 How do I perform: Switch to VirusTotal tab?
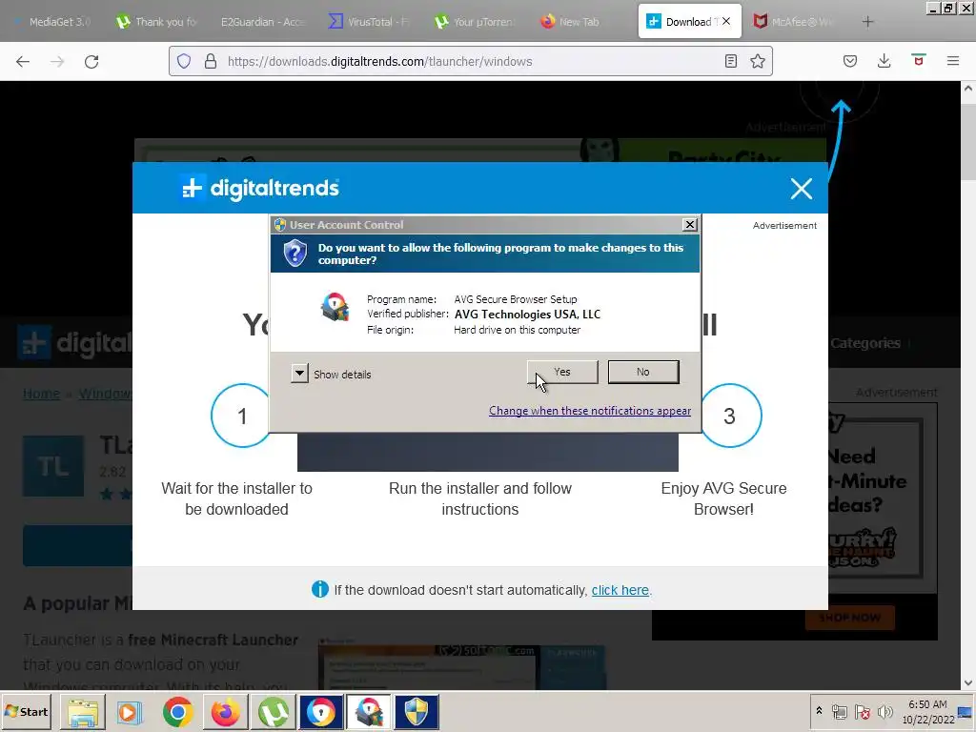368,22
